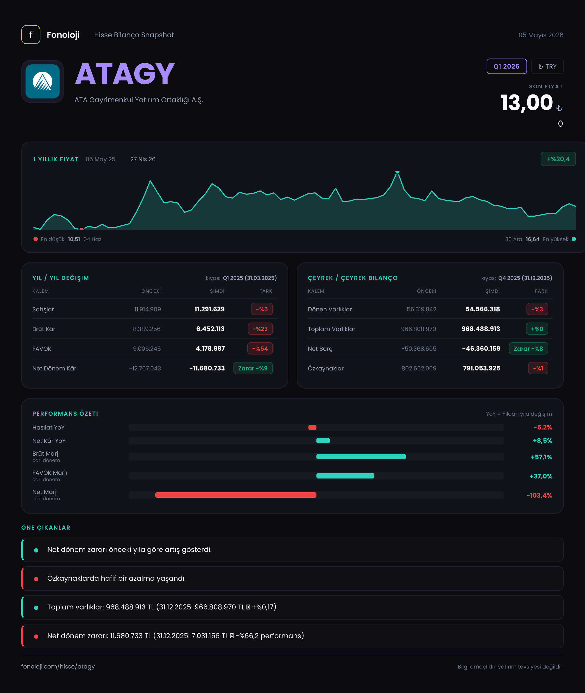Click the 16,64 highest price value

click(533, 239)
